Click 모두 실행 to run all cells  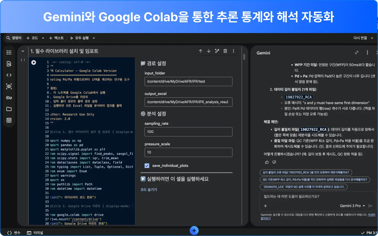[x=80, y=38]
